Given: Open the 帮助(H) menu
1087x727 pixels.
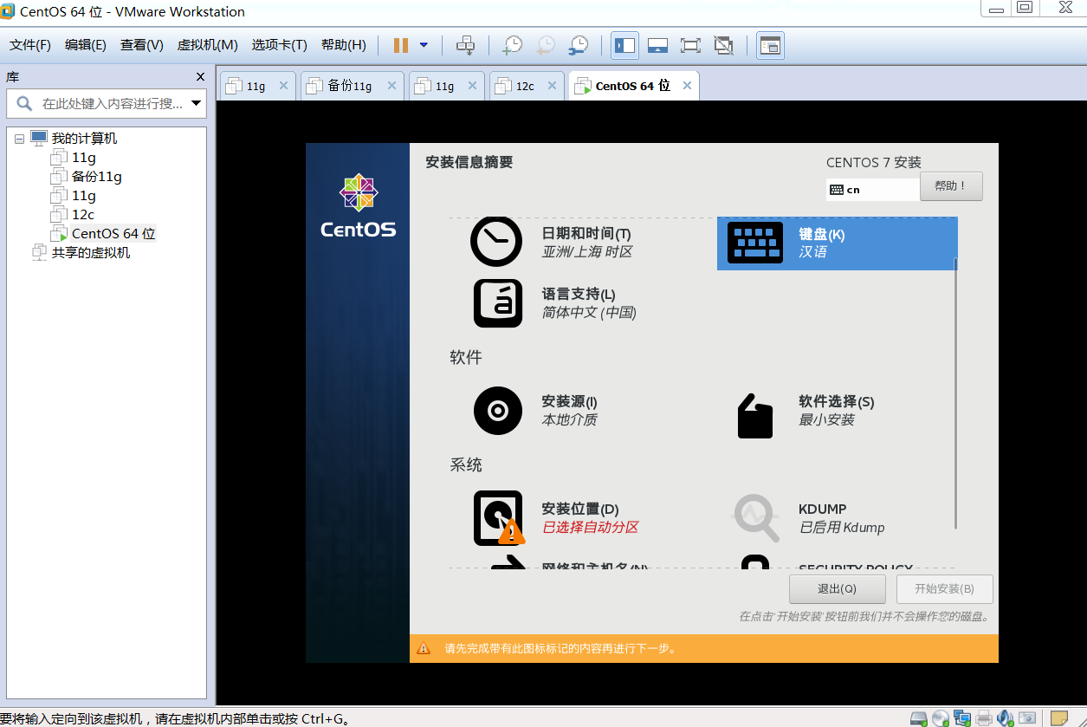Looking at the screenshot, I should tap(344, 45).
